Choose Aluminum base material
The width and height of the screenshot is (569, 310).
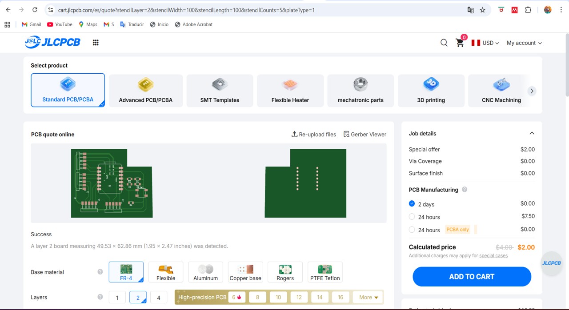(205, 272)
